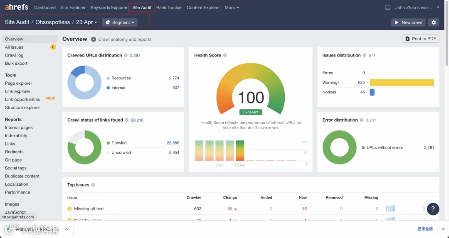Image resolution: width=449 pixels, height=238 pixels.
Task: Open the John Zhao workspace dropdown
Action: pyautogui.click(x=417, y=8)
